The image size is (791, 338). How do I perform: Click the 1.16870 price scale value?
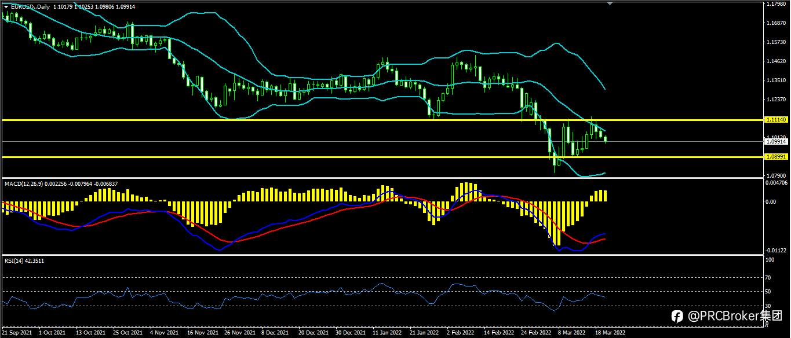click(x=775, y=23)
